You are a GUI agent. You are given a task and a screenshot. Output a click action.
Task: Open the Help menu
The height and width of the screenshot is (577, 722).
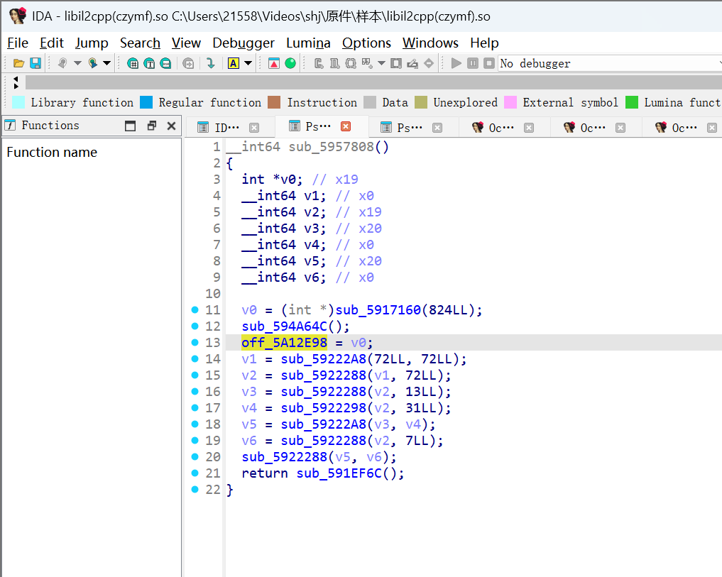(484, 43)
